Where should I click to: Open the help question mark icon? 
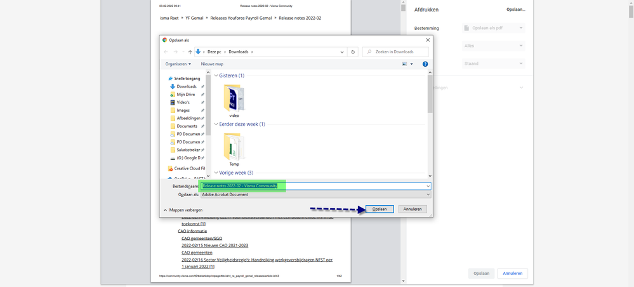[x=425, y=64]
